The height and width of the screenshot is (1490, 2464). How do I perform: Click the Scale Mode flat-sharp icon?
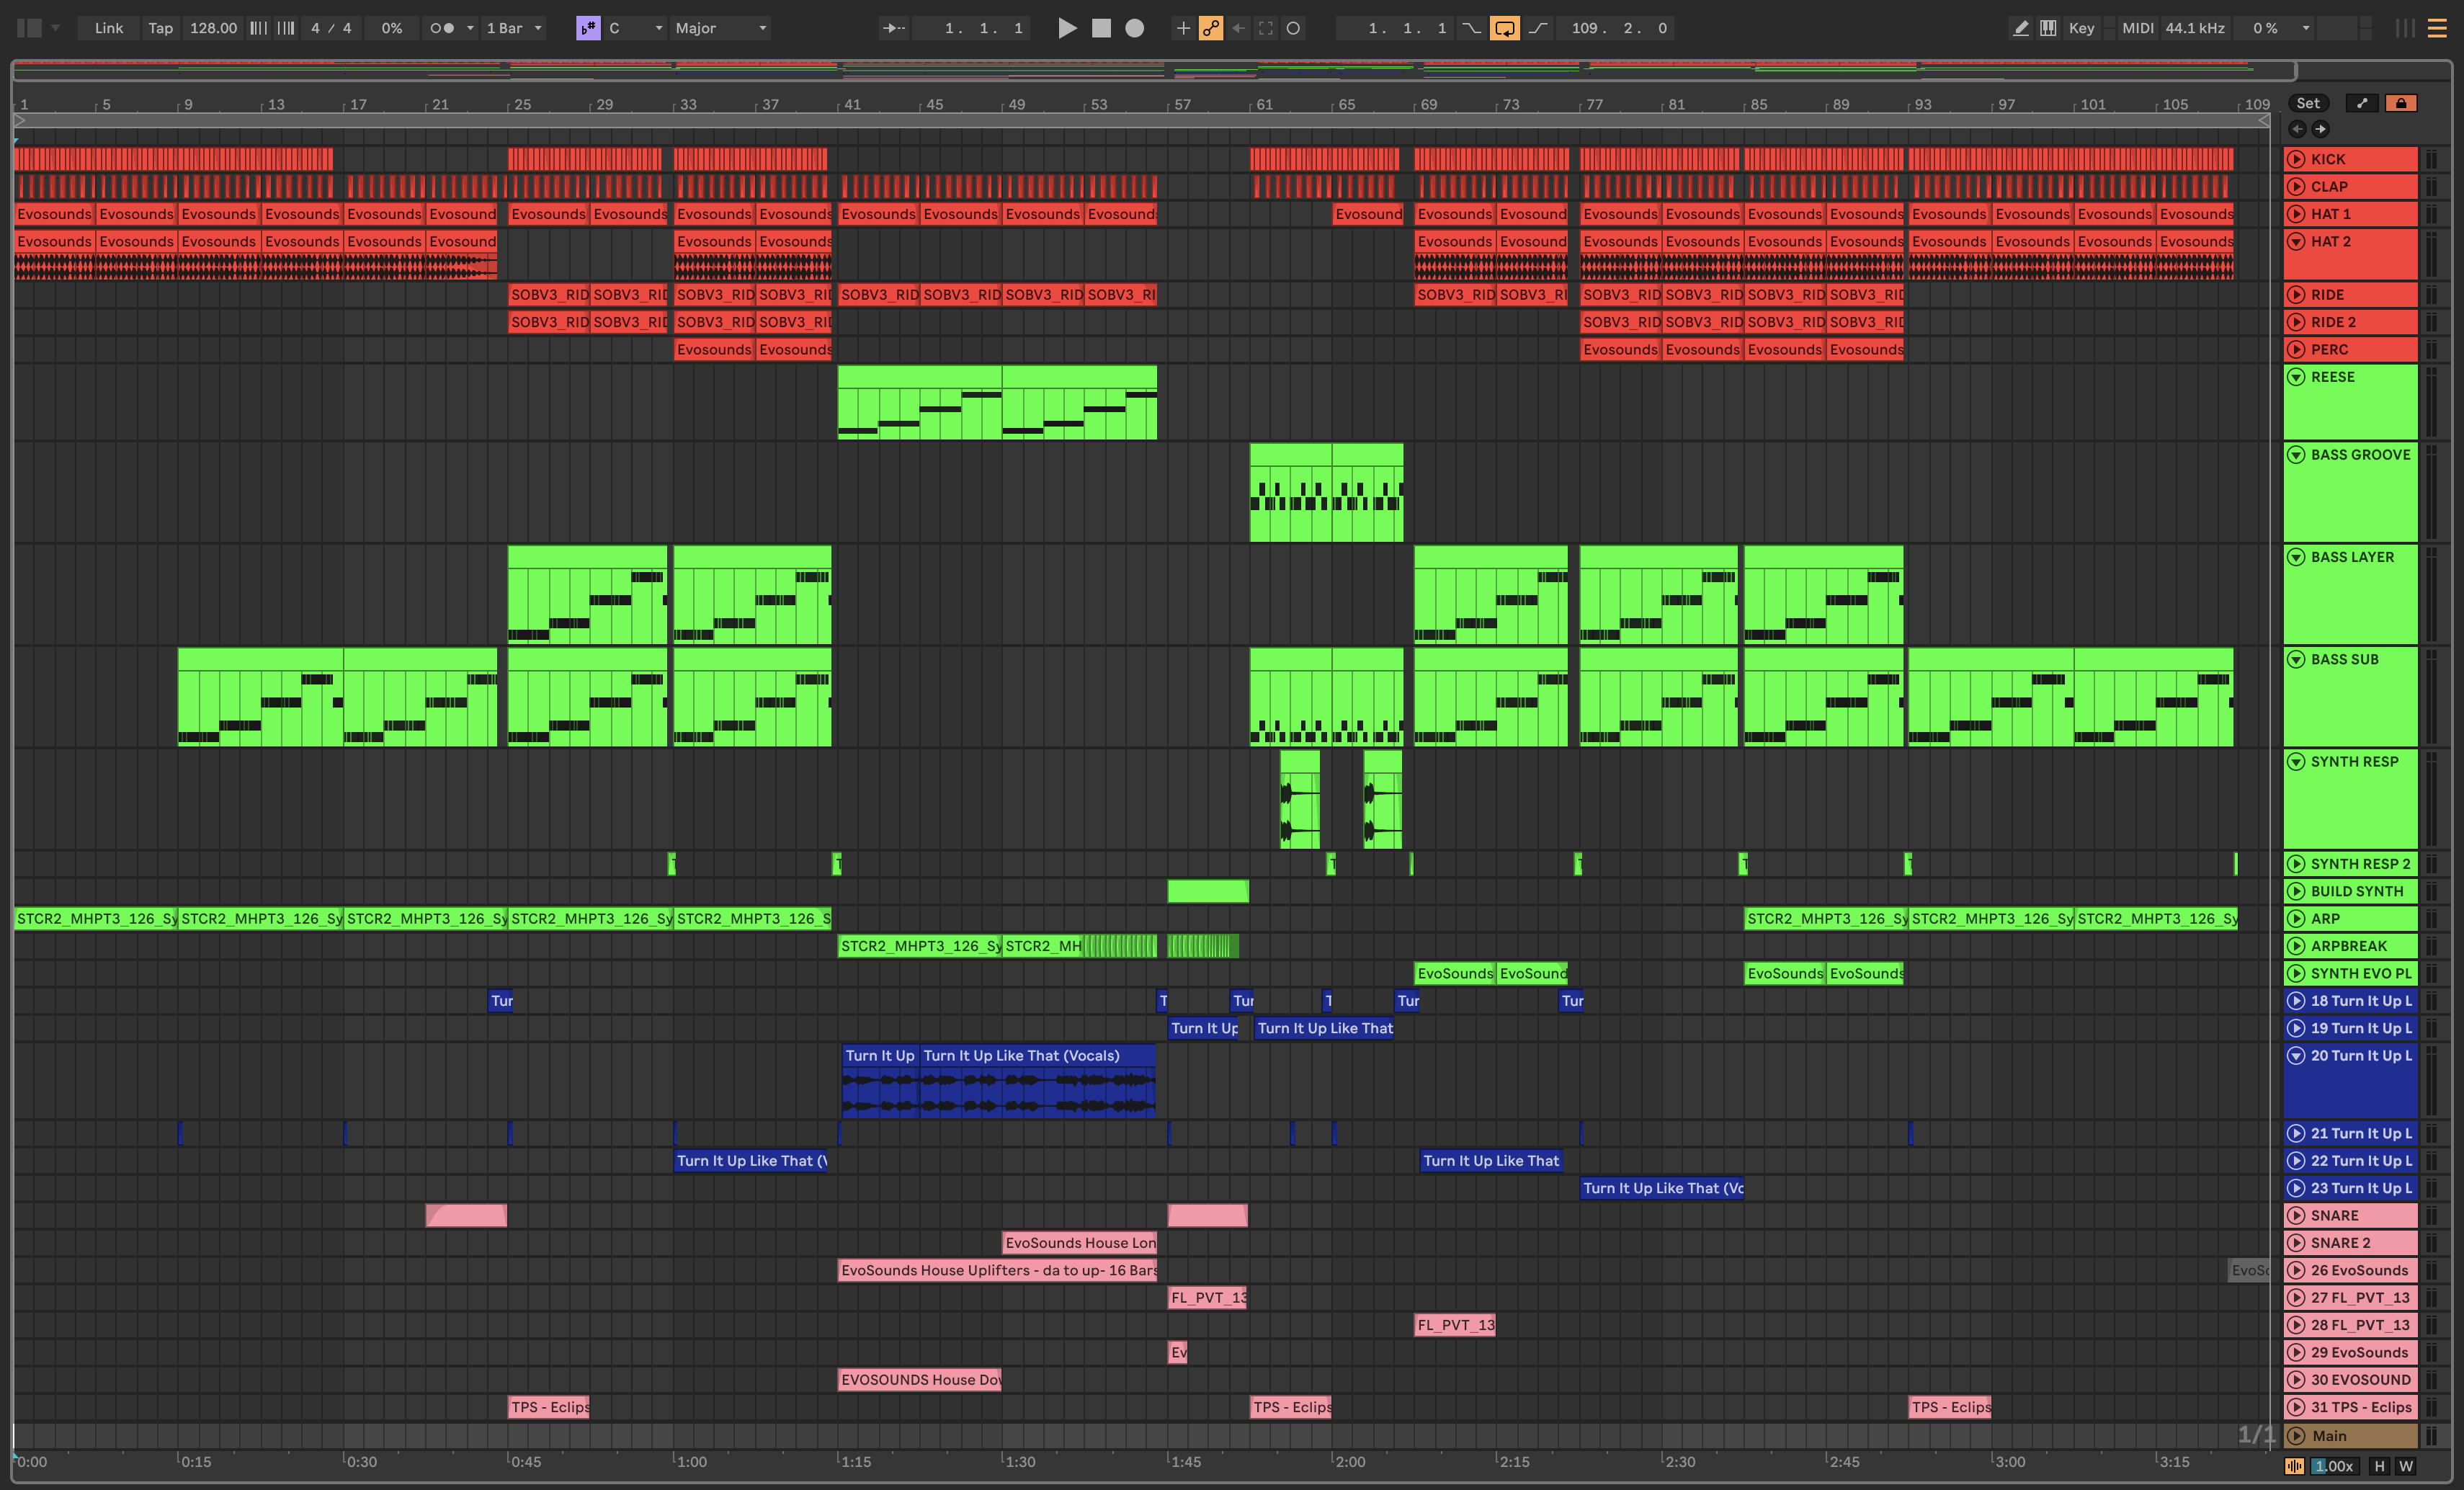pyautogui.click(x=588, y=28)
